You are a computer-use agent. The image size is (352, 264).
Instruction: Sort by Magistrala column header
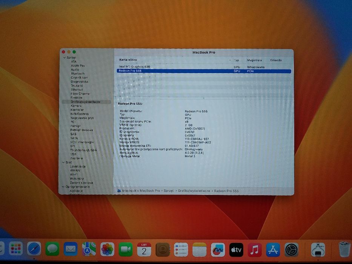pyautogui.click(x=254, y=60)
